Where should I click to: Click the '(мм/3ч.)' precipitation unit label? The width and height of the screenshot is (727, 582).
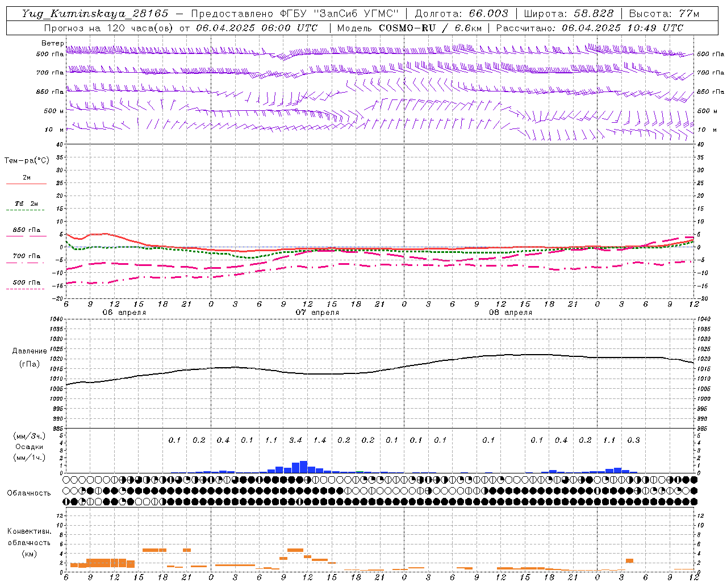point(30,436)
